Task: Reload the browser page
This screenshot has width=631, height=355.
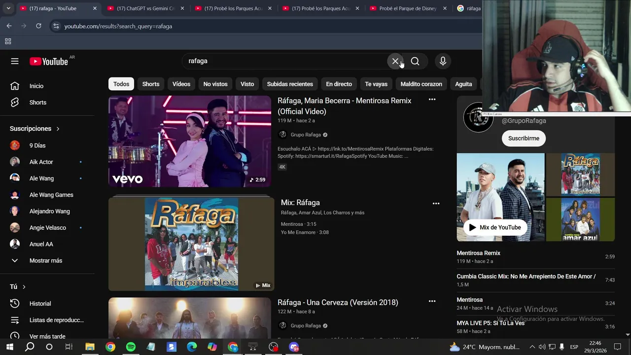Action: pos(38,26)
